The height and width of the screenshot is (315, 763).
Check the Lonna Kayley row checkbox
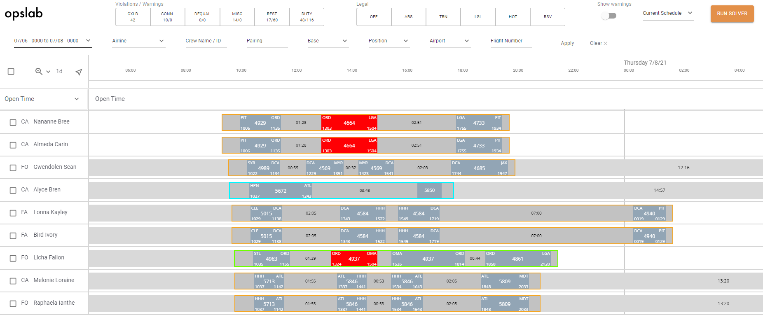point(13,213)
